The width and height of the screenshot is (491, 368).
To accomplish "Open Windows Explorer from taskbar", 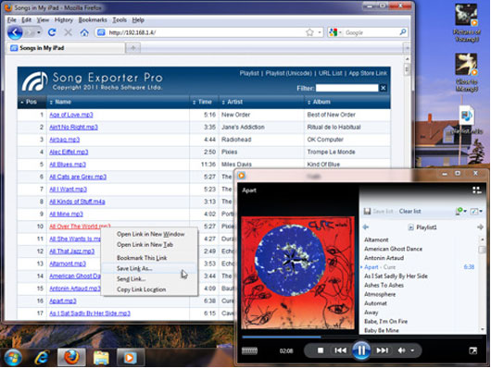I will click(x=101, y=358).
